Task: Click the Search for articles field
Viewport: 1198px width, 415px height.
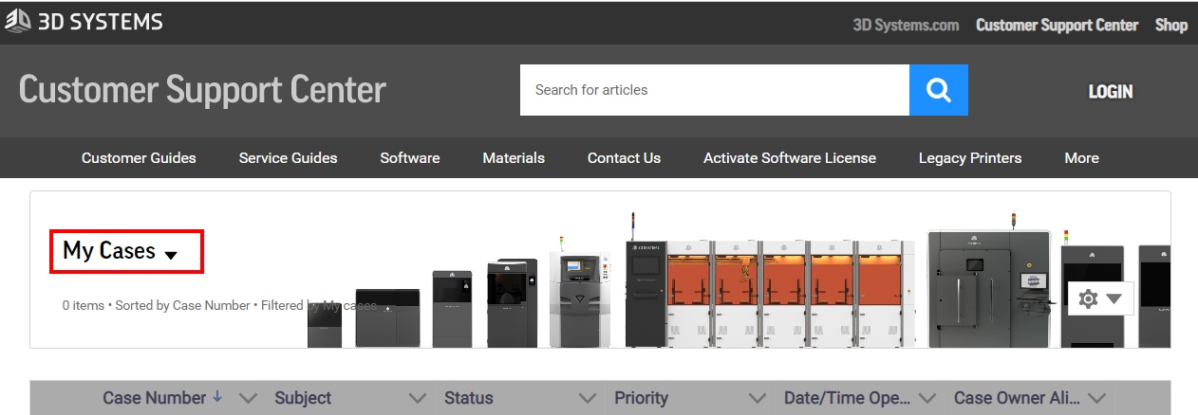Action: tap(714, 90)
